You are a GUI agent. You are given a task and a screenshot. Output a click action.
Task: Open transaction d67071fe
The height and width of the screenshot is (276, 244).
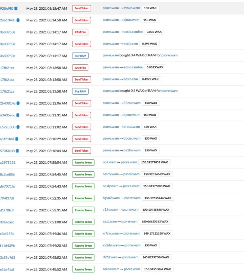click(x=7, y=187)
